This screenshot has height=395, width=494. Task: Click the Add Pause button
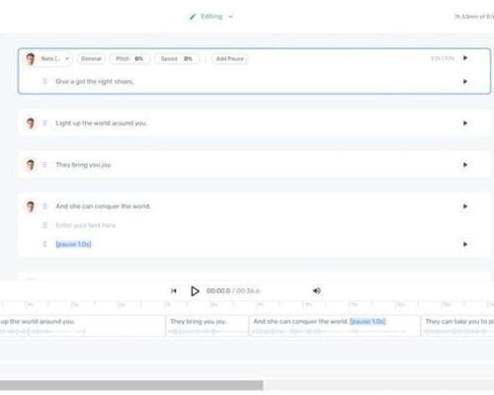pyautogui.click(x=230, y=59)
